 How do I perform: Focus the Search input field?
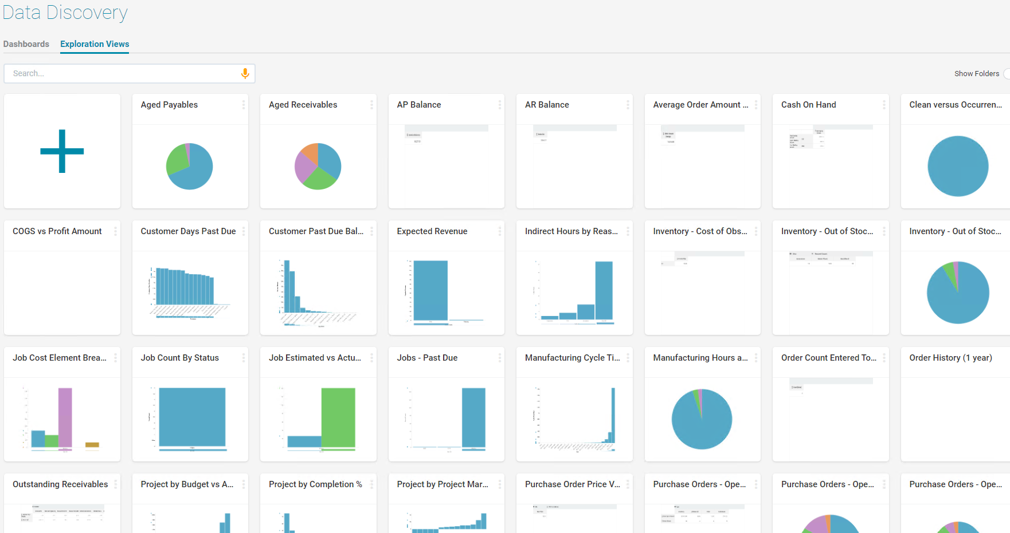130,73
